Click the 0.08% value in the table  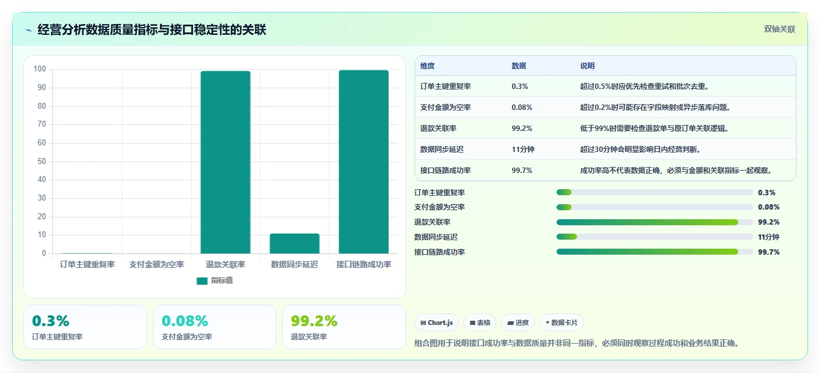[522, 108]
